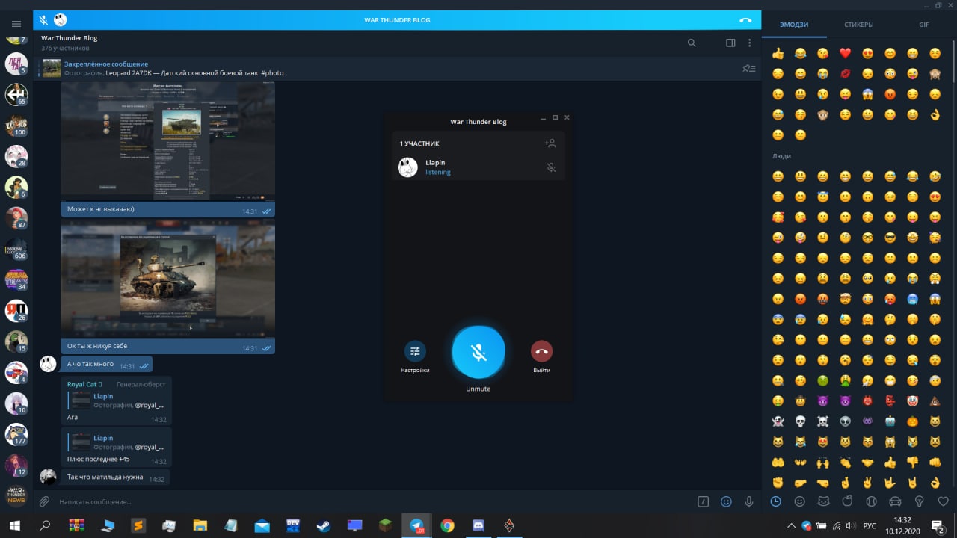The width and height of the screenshot is (957, 538).
Task: Open voice chat settings (Настройки)
Action: point(415,351)
